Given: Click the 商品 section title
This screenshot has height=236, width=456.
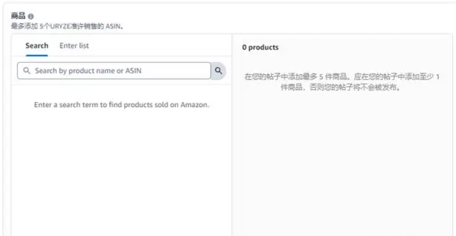Looking at the screenshot, I should 19,16.
